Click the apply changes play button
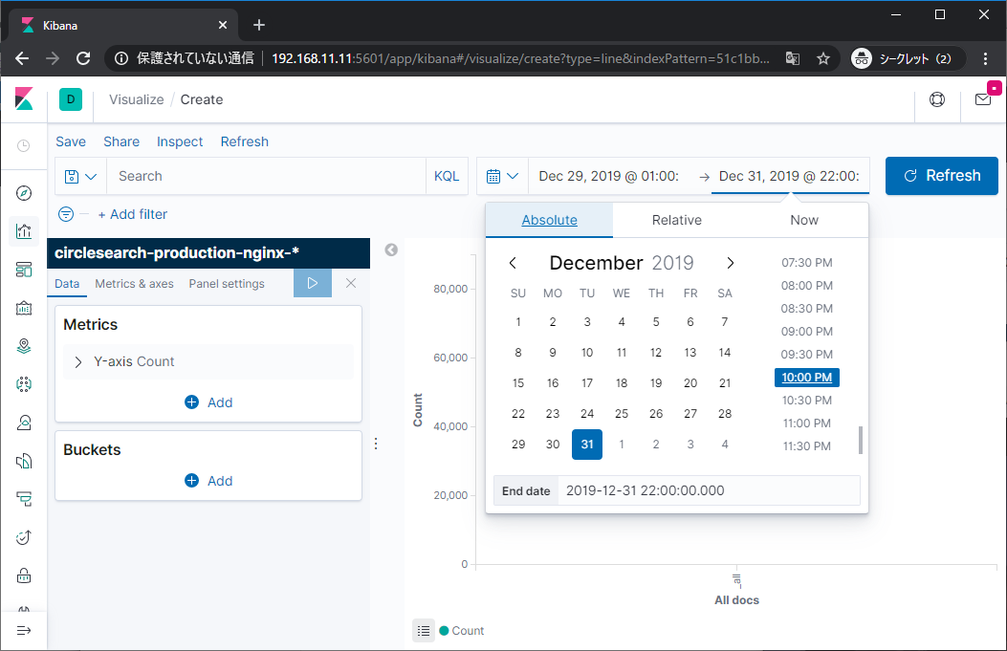1007x651 pixels. pos(312,283)
